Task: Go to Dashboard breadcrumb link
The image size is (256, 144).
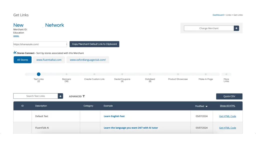Action: (x=218, y=15)
